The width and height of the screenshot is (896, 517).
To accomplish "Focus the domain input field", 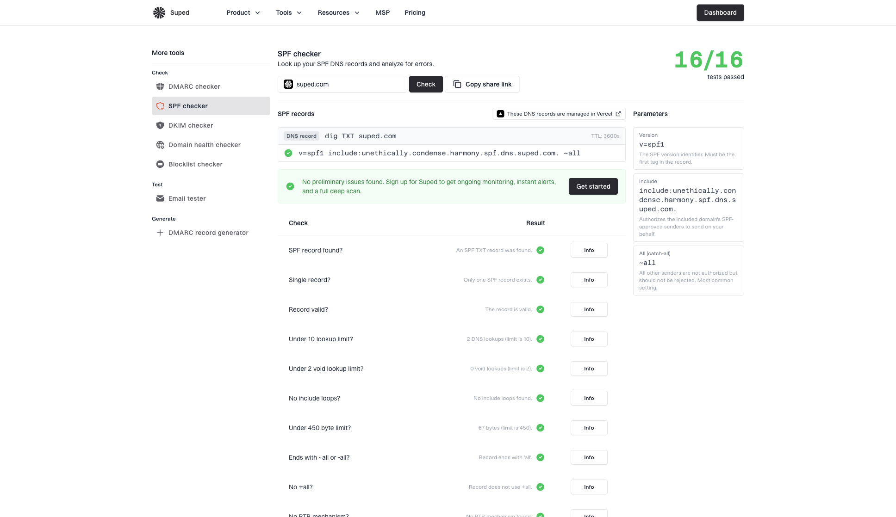I will click(x=342, y=84).
